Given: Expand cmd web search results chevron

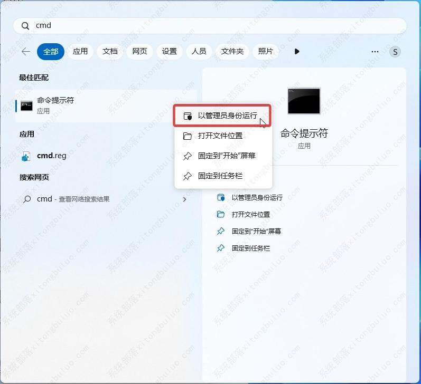Looking at the screenshot, I should [x=184, y=199].
